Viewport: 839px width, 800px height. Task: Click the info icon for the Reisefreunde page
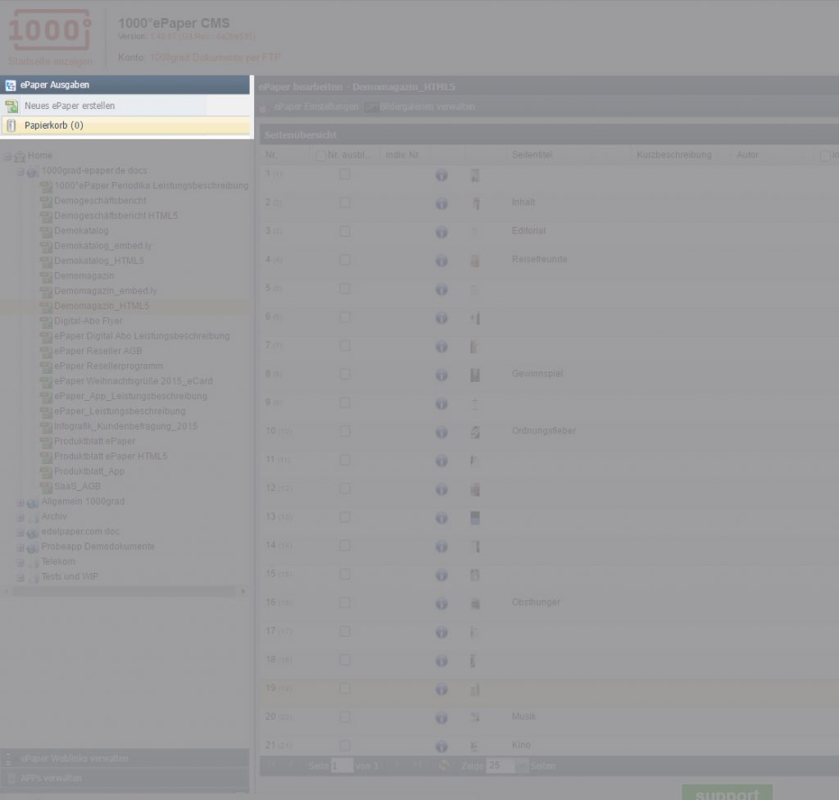pos(442,261)
